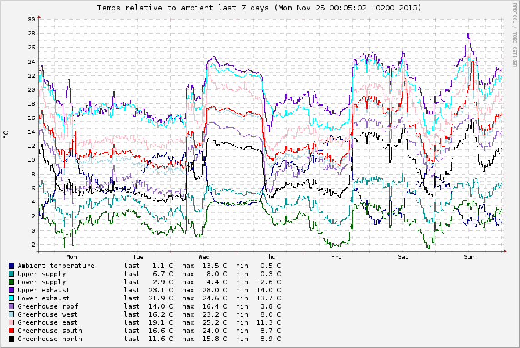Click the Greenhouse north black legend swatch
Screen dimensions: 520x348
tap(11, 339)
